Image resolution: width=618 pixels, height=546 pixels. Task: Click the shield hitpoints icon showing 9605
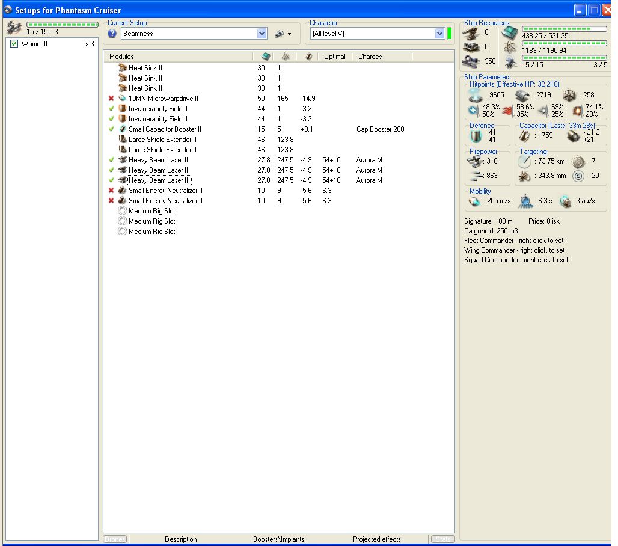point(476,95)
